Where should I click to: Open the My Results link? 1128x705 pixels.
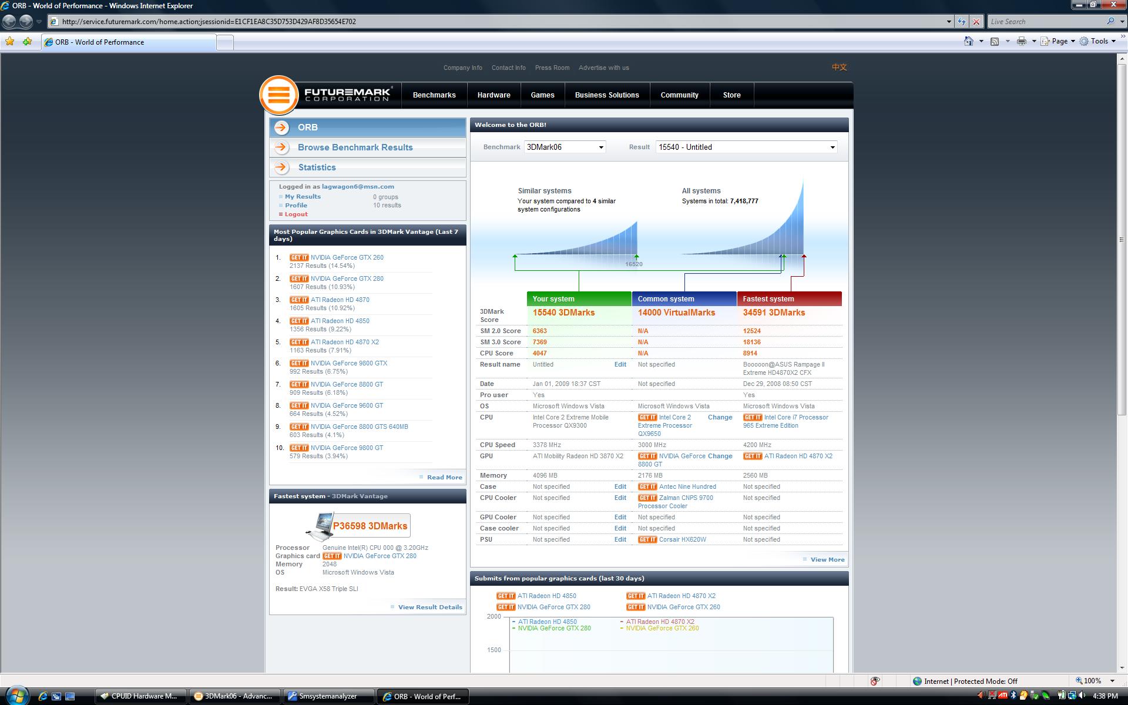point(303,197)
